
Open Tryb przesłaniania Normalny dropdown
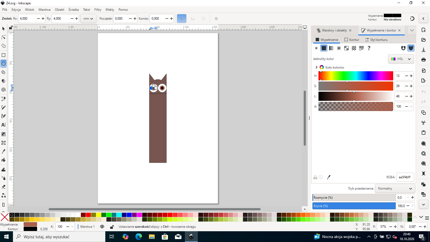click(395, 188)
